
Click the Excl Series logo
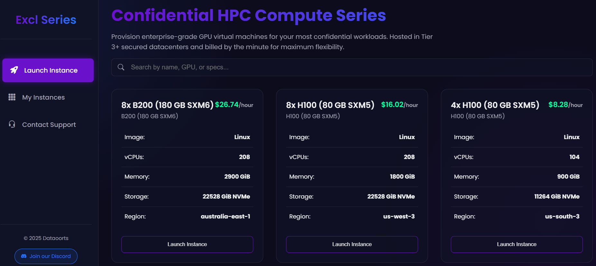[46, 20]
